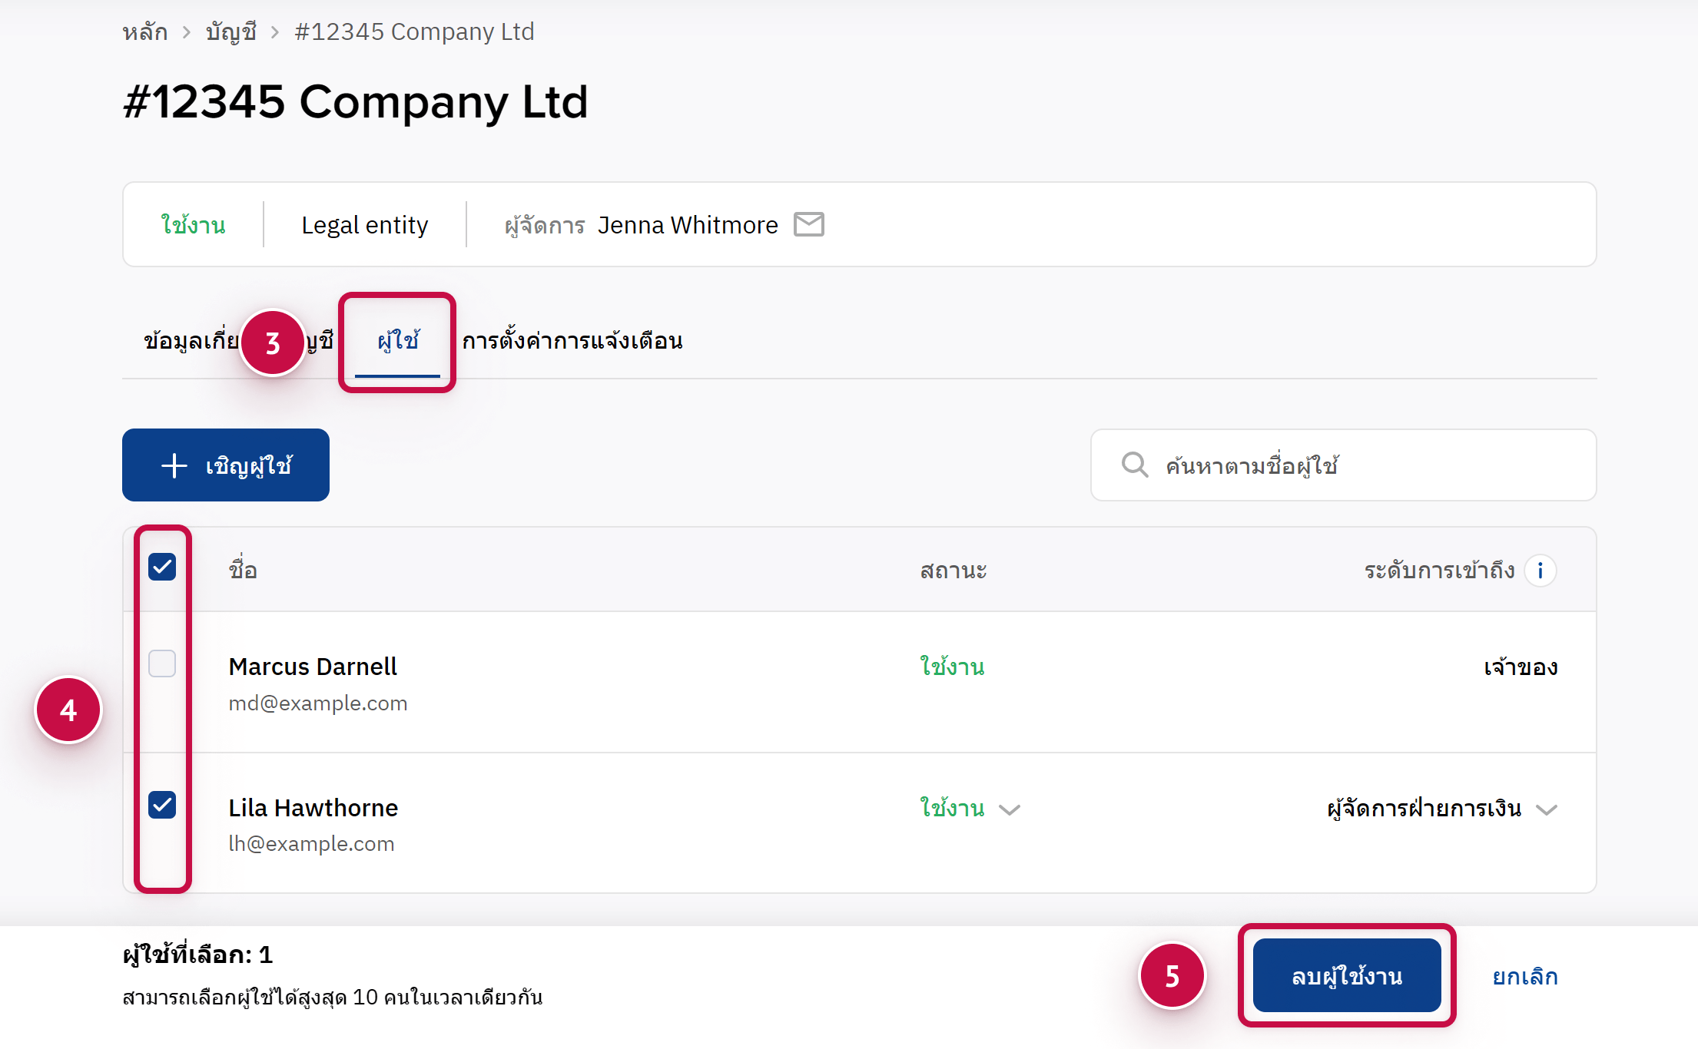The width and height of the screenshot is (1698, 1049).
Task: Open the การตั้งค่าการแจ้งเตือน tab
Action: click(x=572, y=340)
